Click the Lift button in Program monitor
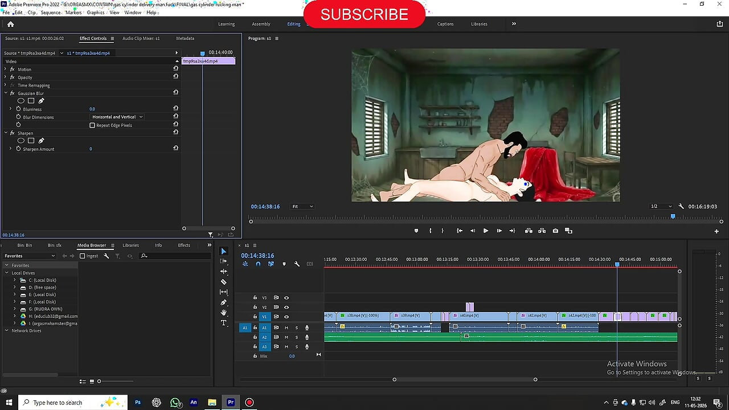Image resolution: width=729 pixels, height=410 pixels. [x=529, y=231]
